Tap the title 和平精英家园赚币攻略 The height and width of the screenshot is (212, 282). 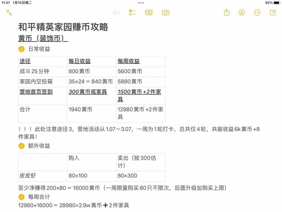63,27
